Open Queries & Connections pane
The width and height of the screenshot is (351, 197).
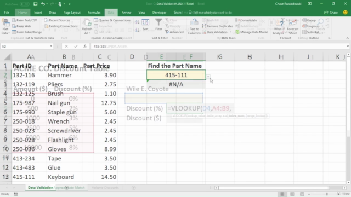point(112,20)
